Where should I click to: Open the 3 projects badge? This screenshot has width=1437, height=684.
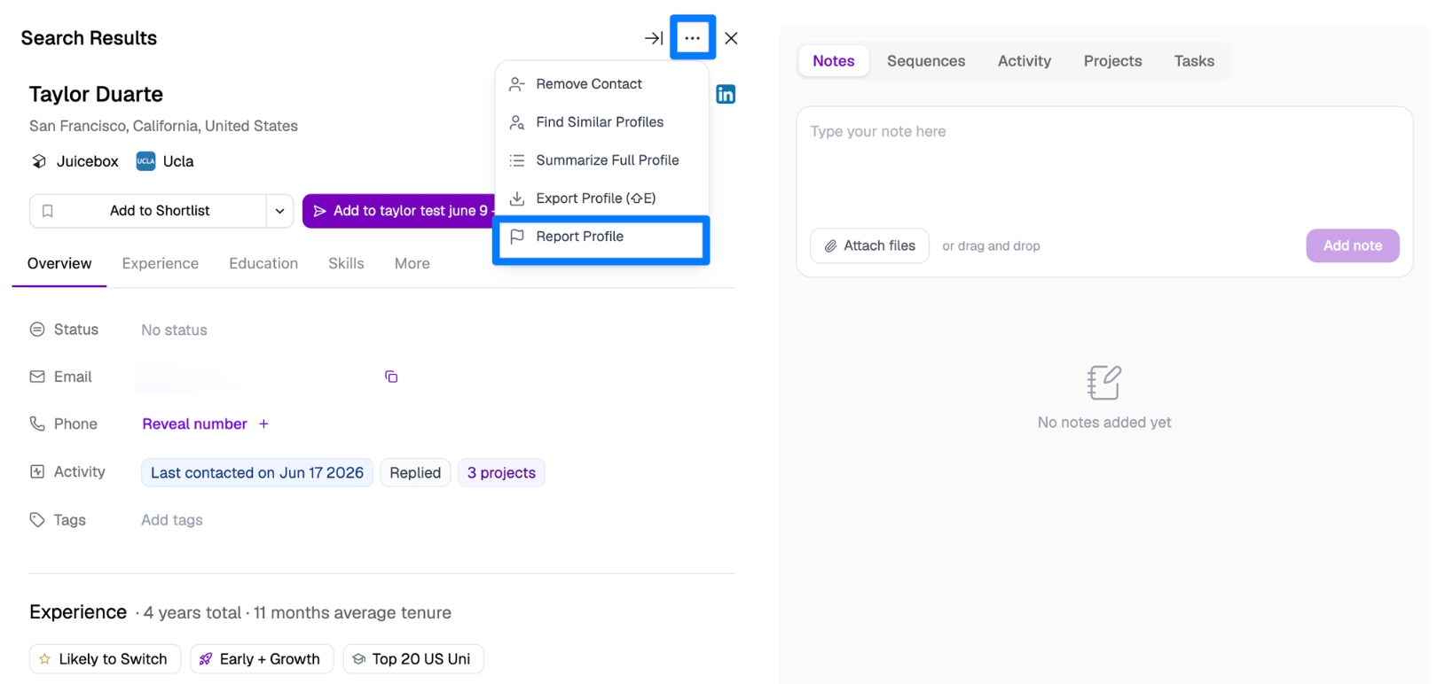coord(501,473)
